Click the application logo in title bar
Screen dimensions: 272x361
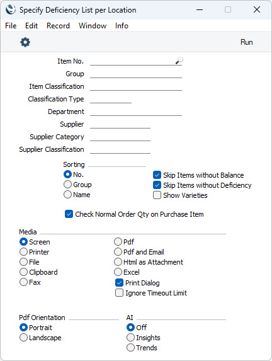[11, 10]
